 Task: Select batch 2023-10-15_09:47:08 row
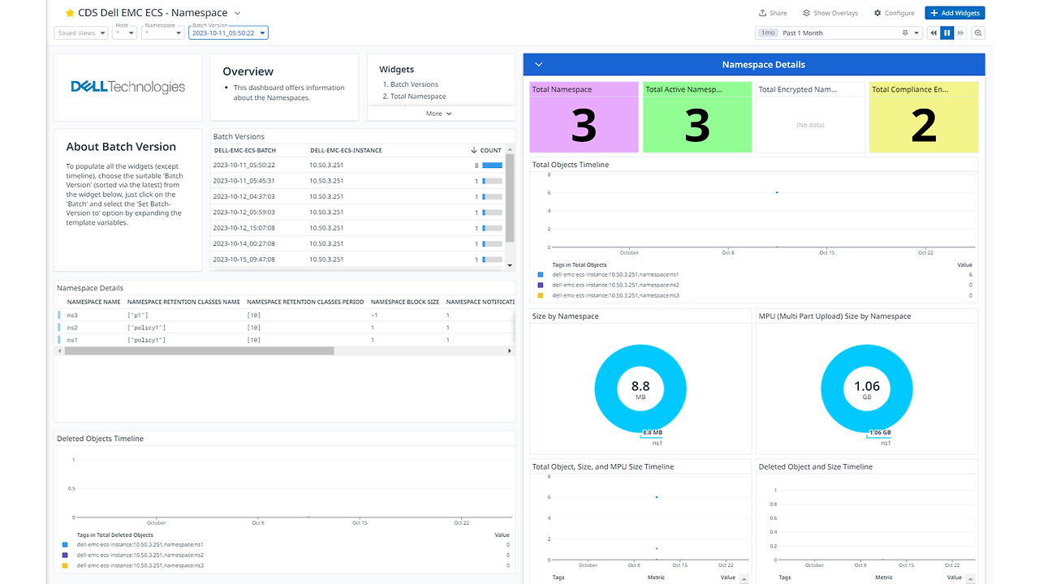coord(358,260)
